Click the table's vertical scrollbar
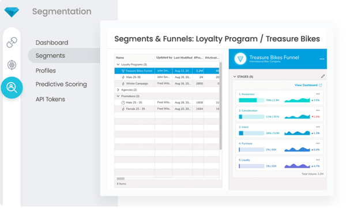The image size is (346, 211). coord(220,106)
